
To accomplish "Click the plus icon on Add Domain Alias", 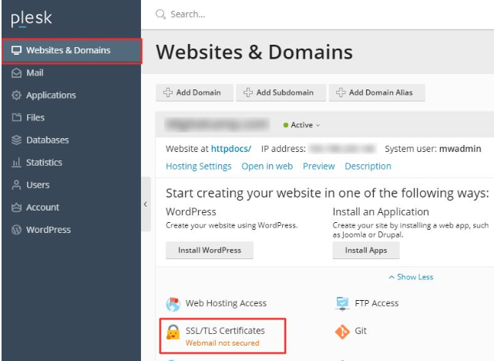I will (x=341, y=93).
